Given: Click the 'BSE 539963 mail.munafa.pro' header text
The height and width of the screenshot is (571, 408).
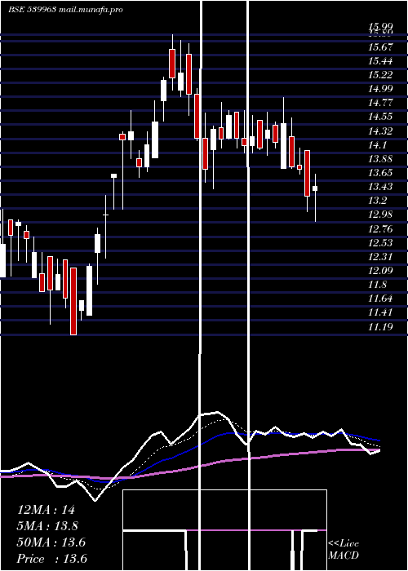Looking at the screenshot, I should coord(65,10).
